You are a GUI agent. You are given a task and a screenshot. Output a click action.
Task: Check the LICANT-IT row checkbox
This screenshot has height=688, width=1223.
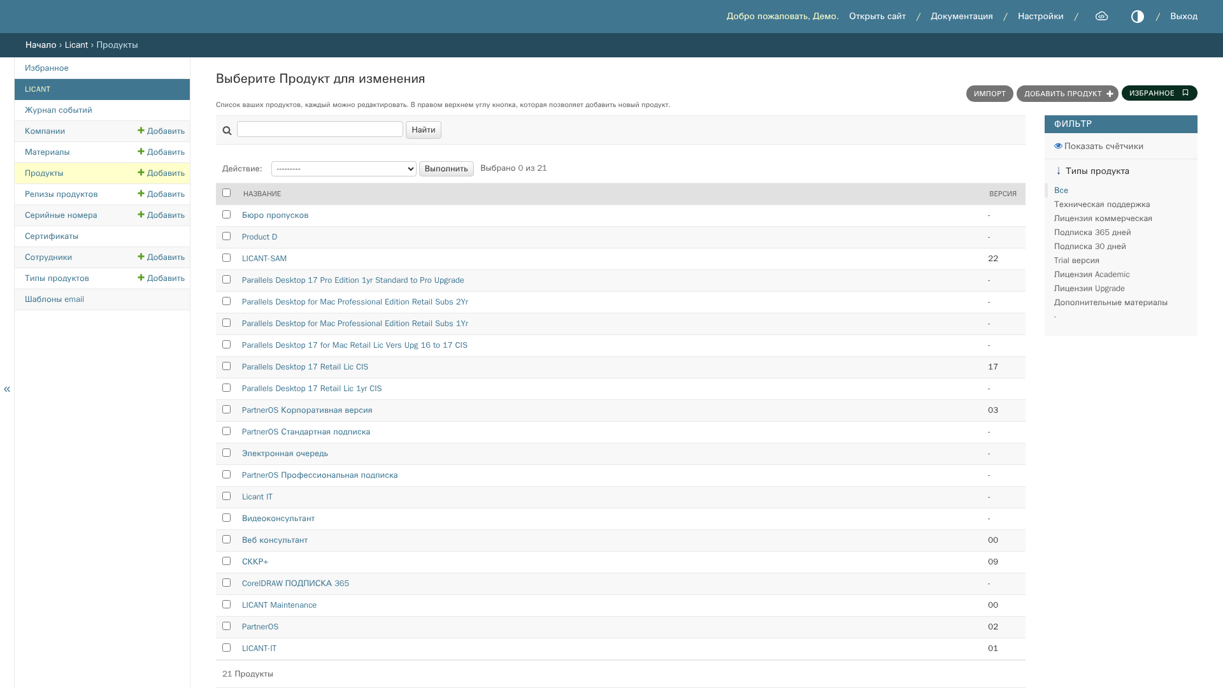point(226,648)
